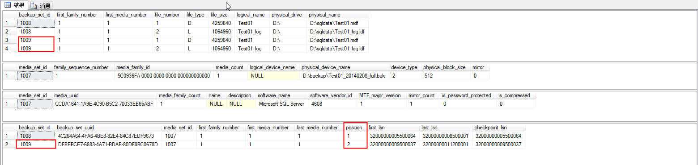Viewport: 698px width, 165px height.
Task: Switch to the 结果 results tab
Action: coord(14,5)
